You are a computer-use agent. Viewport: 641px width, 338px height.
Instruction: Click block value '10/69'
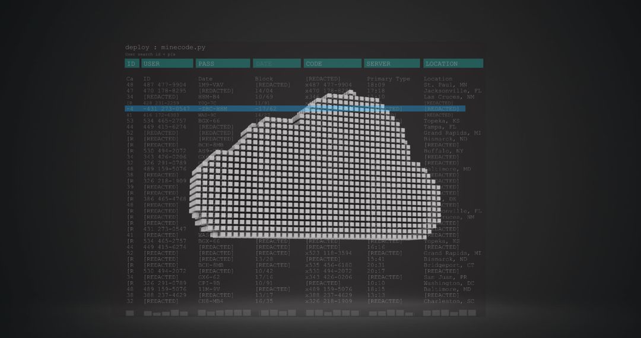[x=264, y=97]
